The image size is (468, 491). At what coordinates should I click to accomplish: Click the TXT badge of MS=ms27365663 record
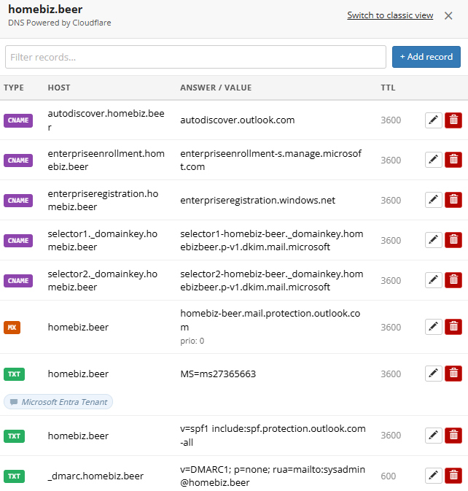14,374
